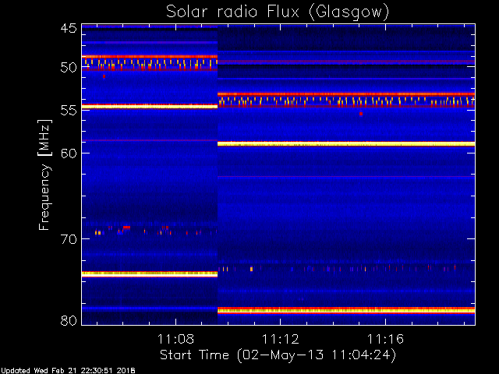Image resolution: width=499 pixels, height=374 pixels.
Task: Click the x-axis time label 11:12
Action: click(x=281, y=339)
